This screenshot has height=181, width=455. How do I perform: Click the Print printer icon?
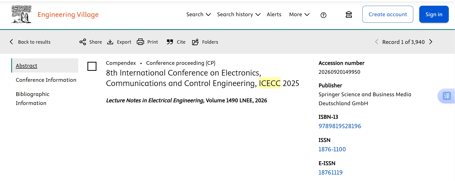click(x=140, y=42)
